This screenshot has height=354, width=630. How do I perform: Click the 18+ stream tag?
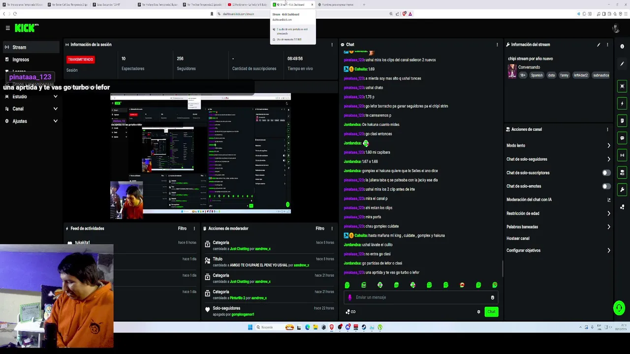[523, 75]
